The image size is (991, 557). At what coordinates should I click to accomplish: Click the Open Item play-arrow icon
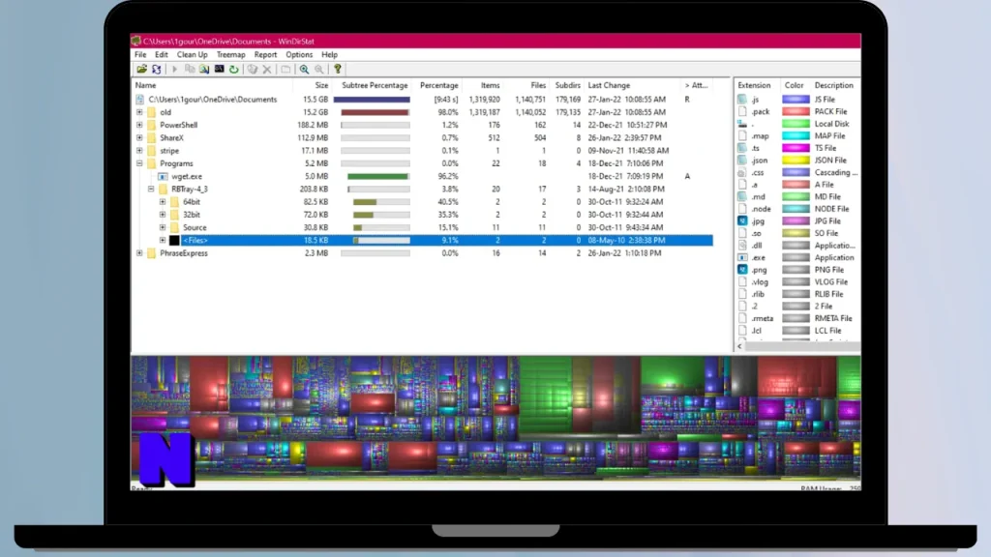point(174,70)
